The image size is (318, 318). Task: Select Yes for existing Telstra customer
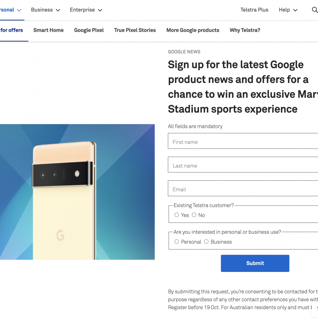tap(177, 215)
